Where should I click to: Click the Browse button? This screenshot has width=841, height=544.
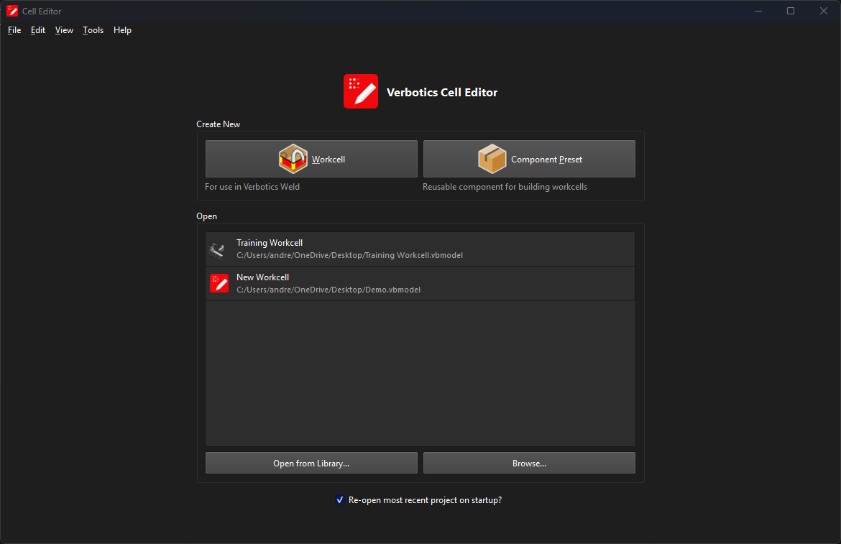529,463
